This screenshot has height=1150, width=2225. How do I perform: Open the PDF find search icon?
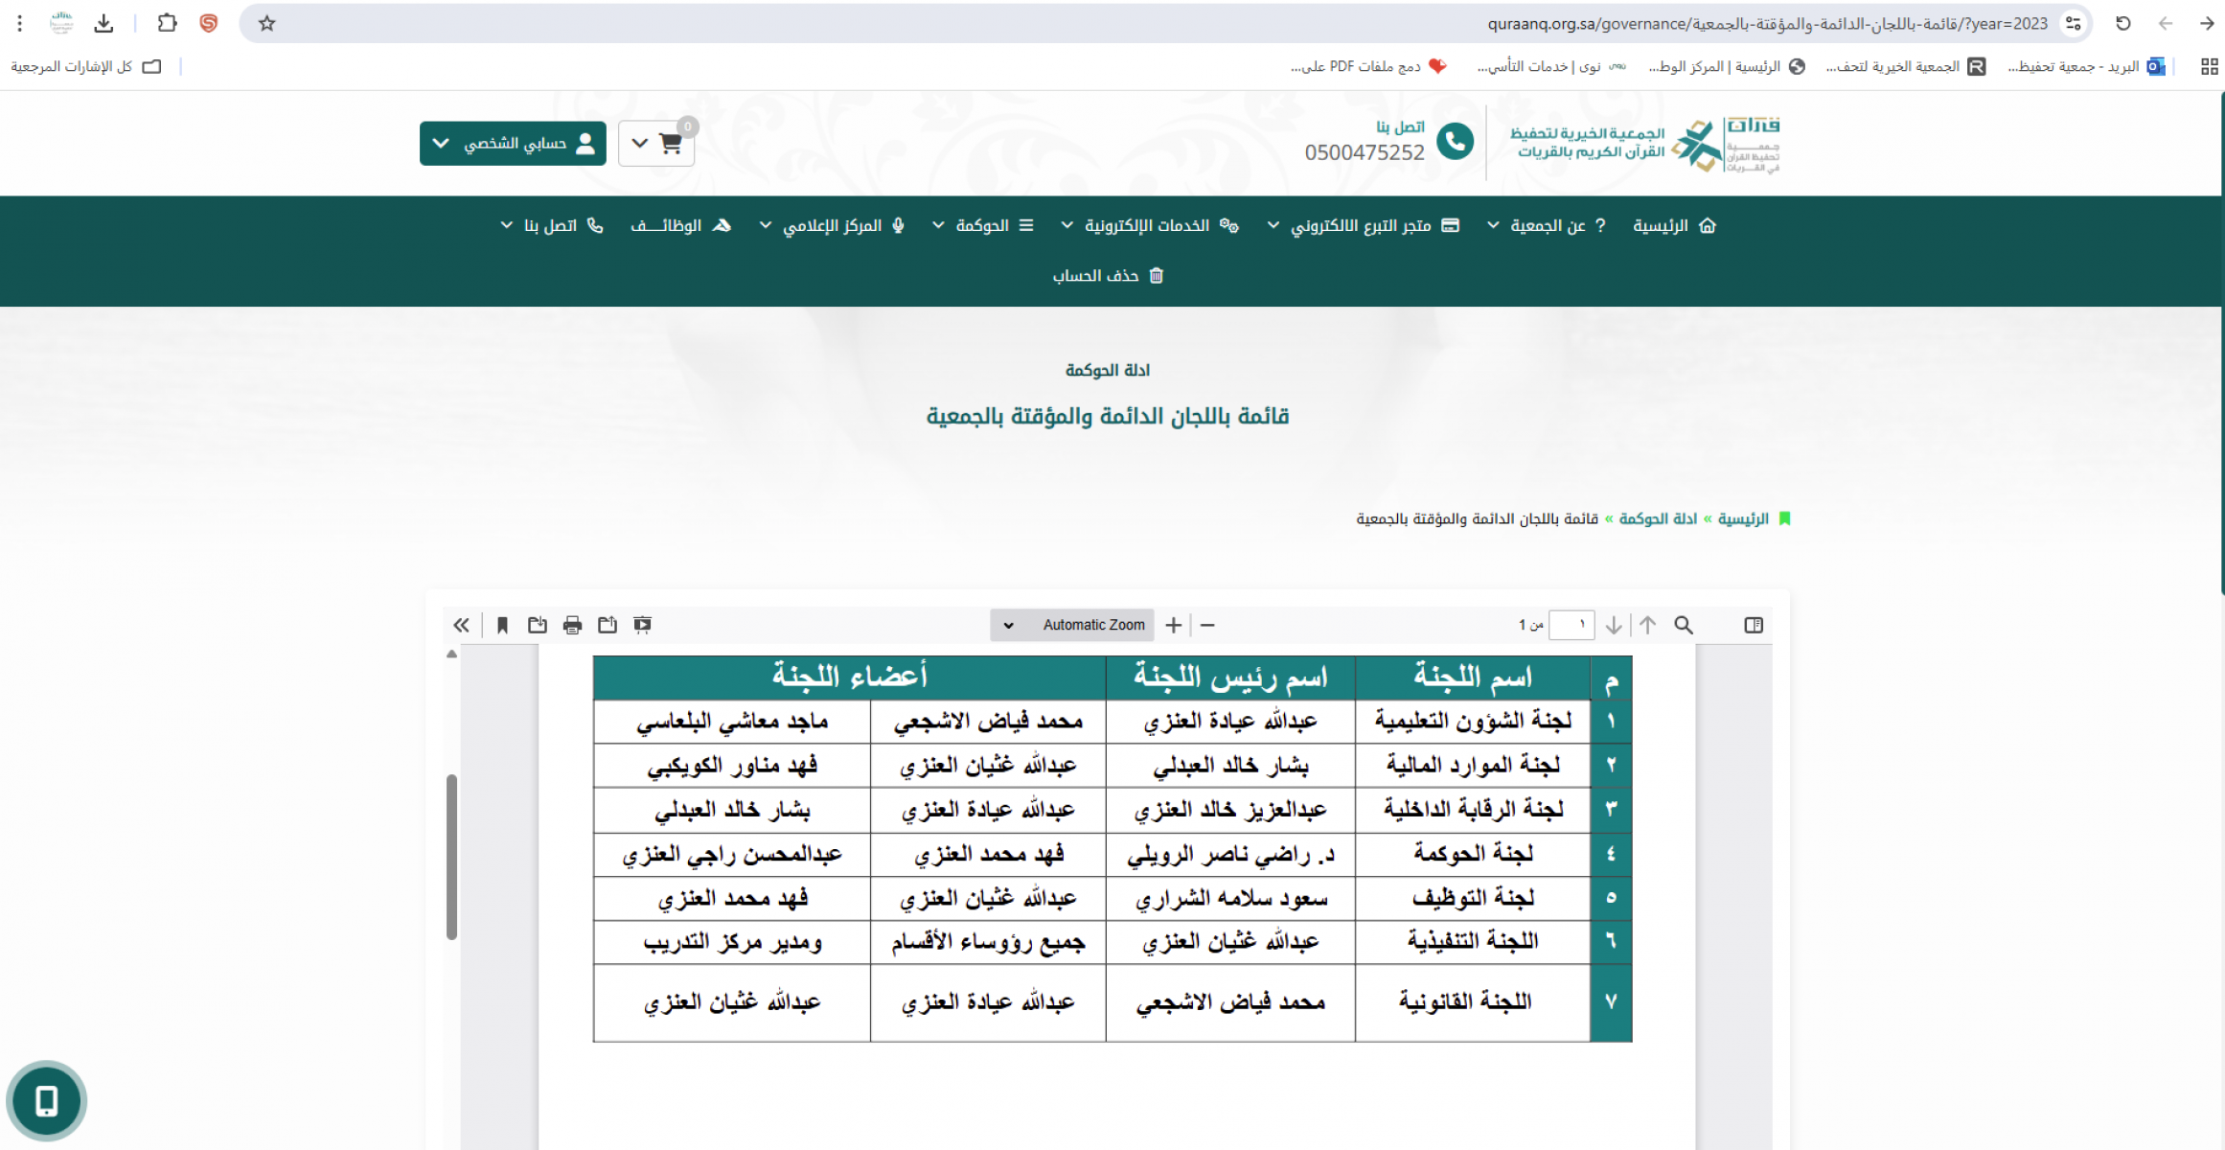click(x=1684, y=625)
